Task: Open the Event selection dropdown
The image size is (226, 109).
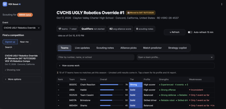Action: pyautogui.click(x=22, y=28)
